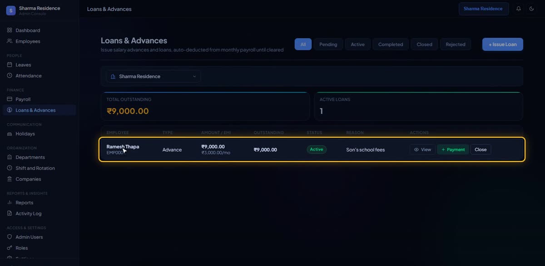This screenshot has height=266, width=545.
Task: Show only Active loans filter tab
Action: coord(358,44)
